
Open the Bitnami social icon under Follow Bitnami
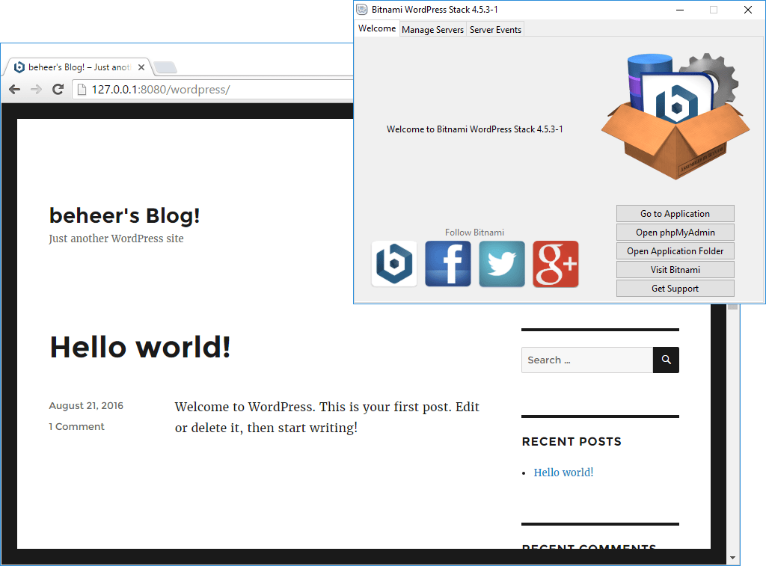point(393,264)
